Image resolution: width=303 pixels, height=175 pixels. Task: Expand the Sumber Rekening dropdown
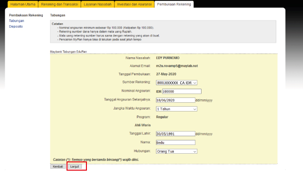tap(177, 82)
